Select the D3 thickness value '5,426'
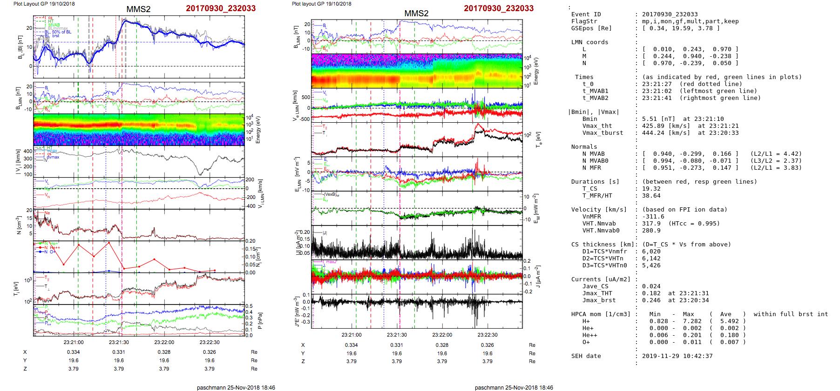Viewport: 840px width, 391px height. click(x=651, y=265)
